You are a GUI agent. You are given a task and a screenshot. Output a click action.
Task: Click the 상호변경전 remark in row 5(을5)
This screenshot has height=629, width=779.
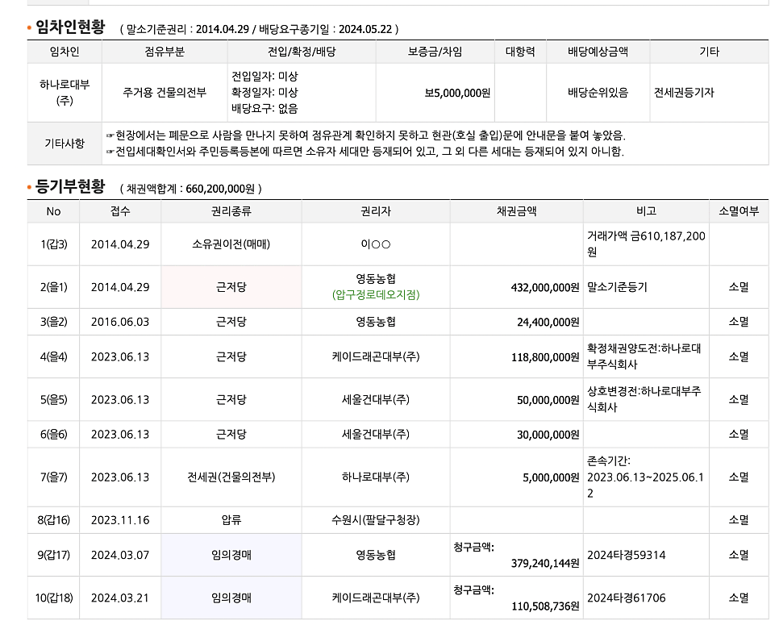coord(644,399)
